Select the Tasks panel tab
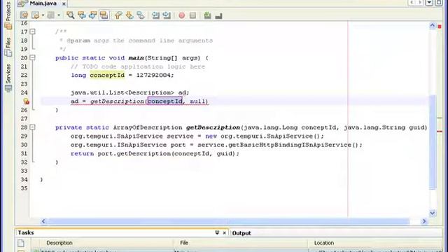 coord(26,232)
